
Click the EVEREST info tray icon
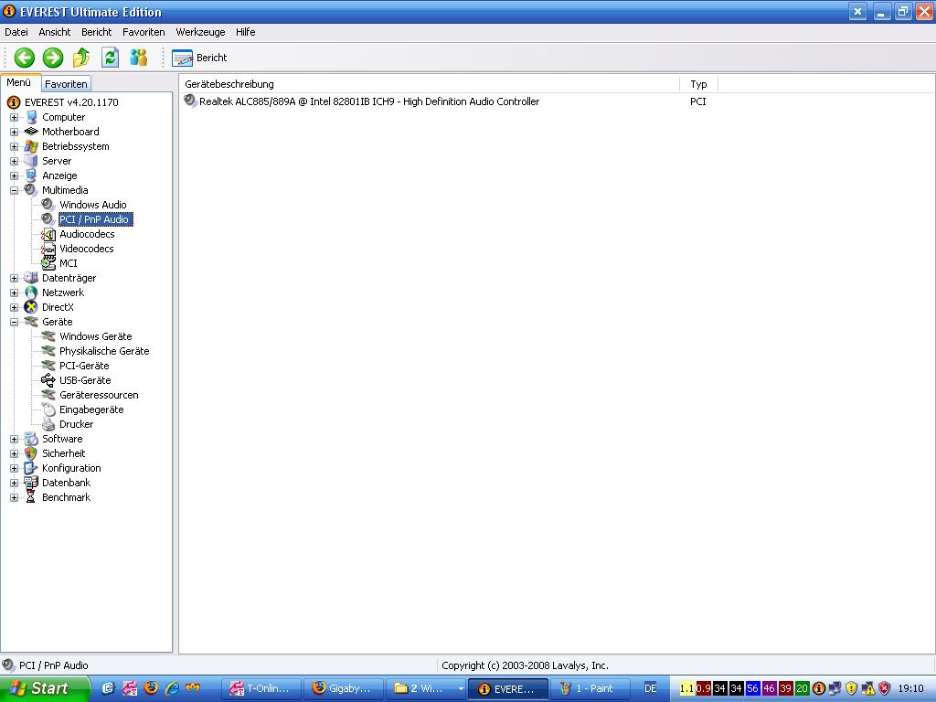click(819, 689)
